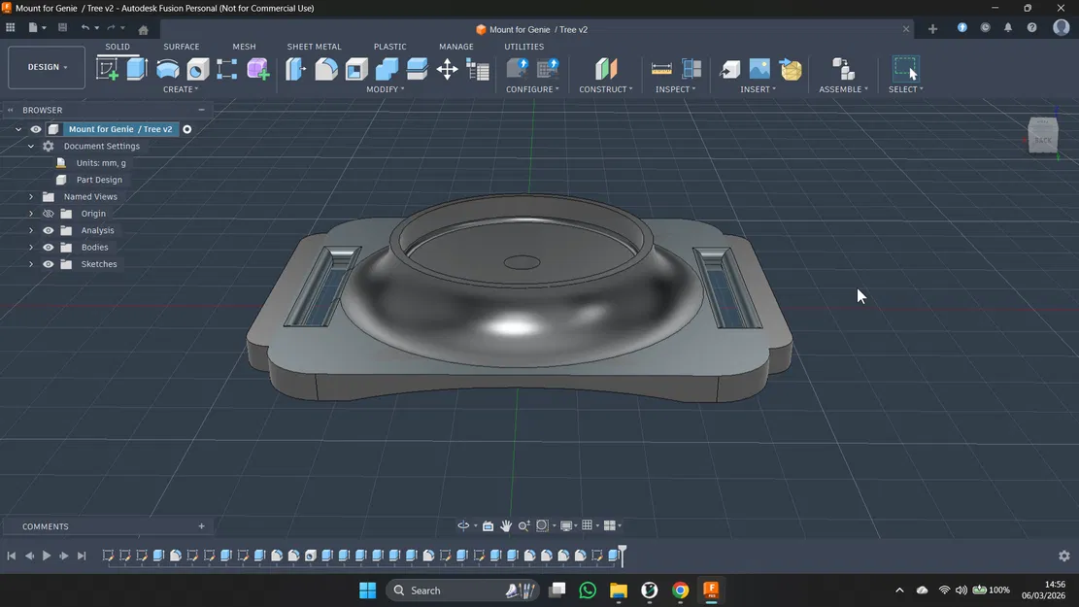
Task: Open the DESIGN workspace dropdown
Action: (47, 67)
